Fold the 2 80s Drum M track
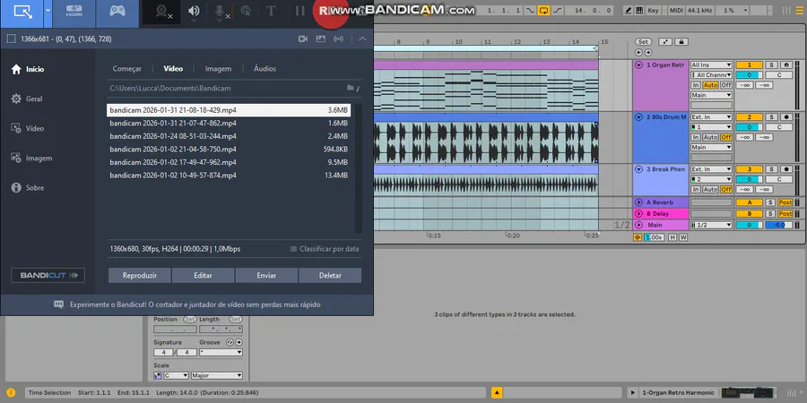The width and height of the screenshot is (807, 403). [x=638, y=117]
